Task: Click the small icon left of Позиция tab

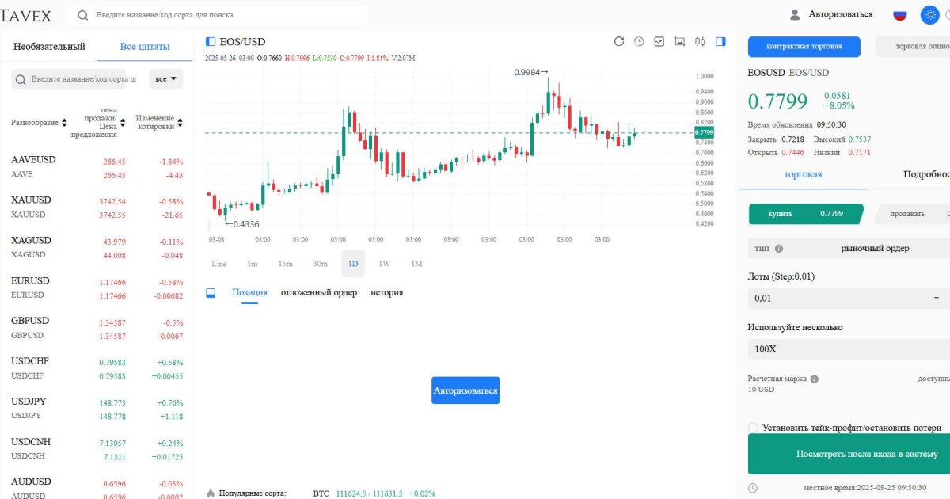Action: (211, 292)
